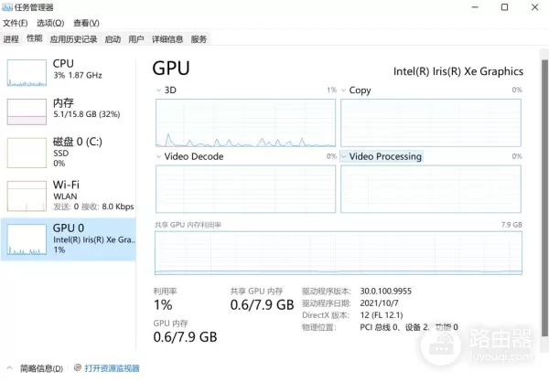The image size is (549, 382).
Task: Expand the Copy graph engine dropdown
Action: click(x=344, y=90)
